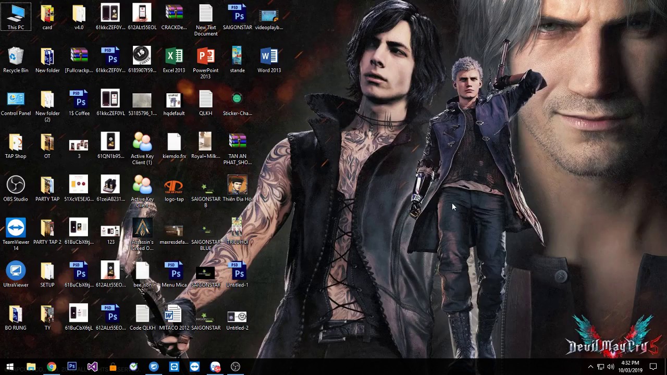Select the PowerPoint 2013 shortcut
667x375 pixels.
coord(206,64)
